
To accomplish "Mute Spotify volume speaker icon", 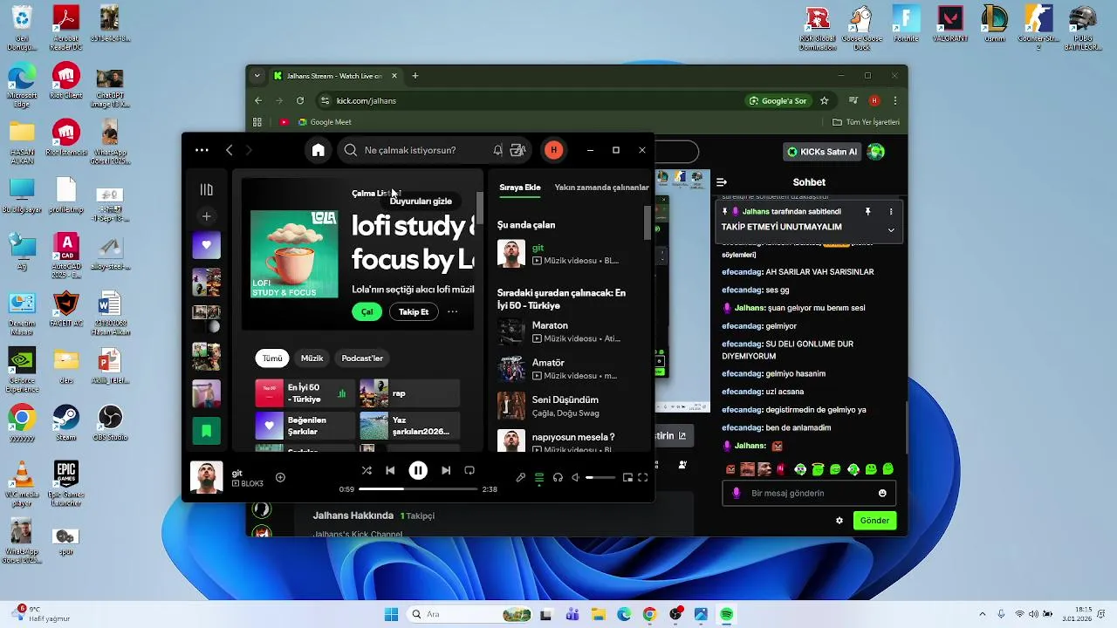I will tap(575, 477).
